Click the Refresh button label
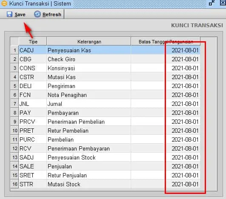 coord(52,14)
